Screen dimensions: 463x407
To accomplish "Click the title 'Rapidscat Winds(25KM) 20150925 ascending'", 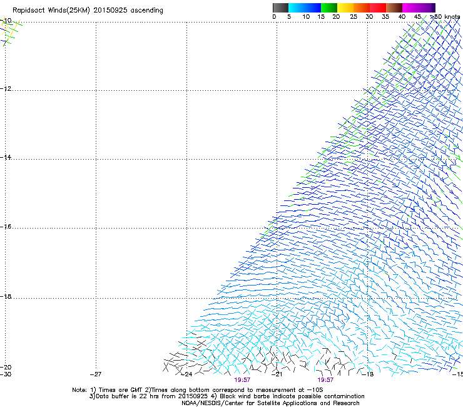I will coord(88,11).
